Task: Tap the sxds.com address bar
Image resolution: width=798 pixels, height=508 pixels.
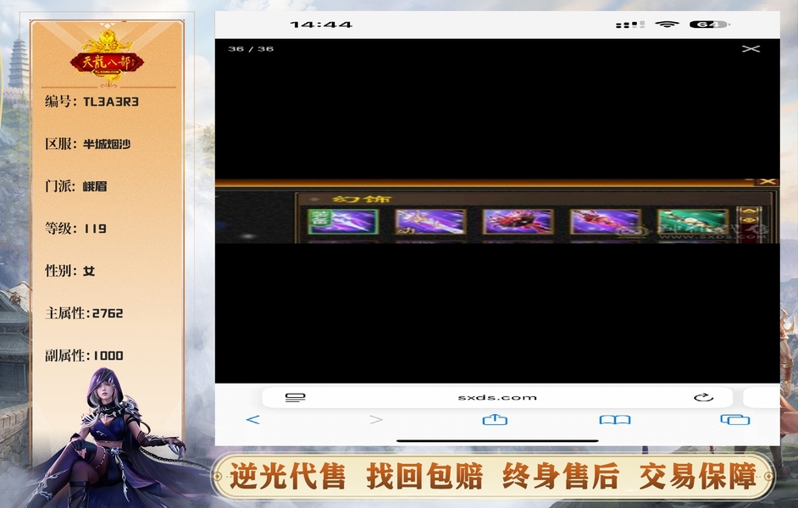Action: [497, 397]
